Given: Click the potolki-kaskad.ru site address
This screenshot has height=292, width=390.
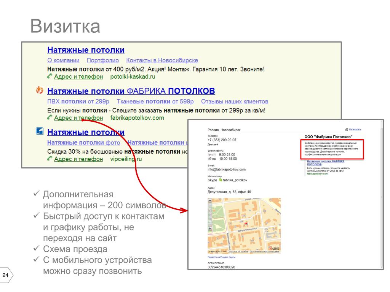Looking at the screenshot, I should pyautogui.click(x=133, y=76).
